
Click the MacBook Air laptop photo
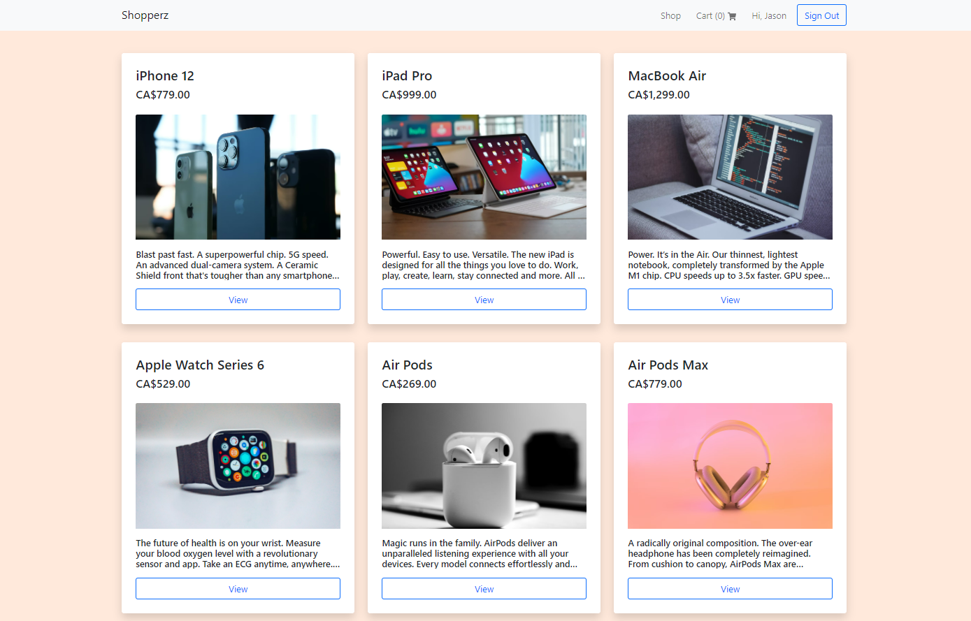(x=730, y=177)
